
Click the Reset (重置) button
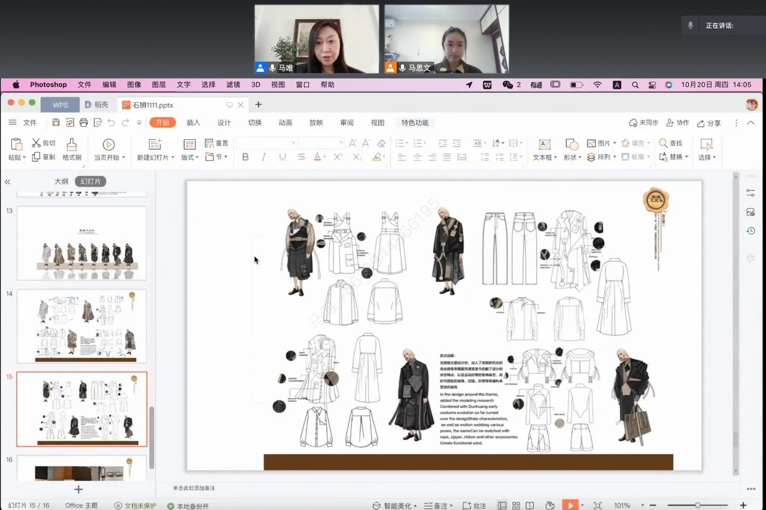(217, 143)
